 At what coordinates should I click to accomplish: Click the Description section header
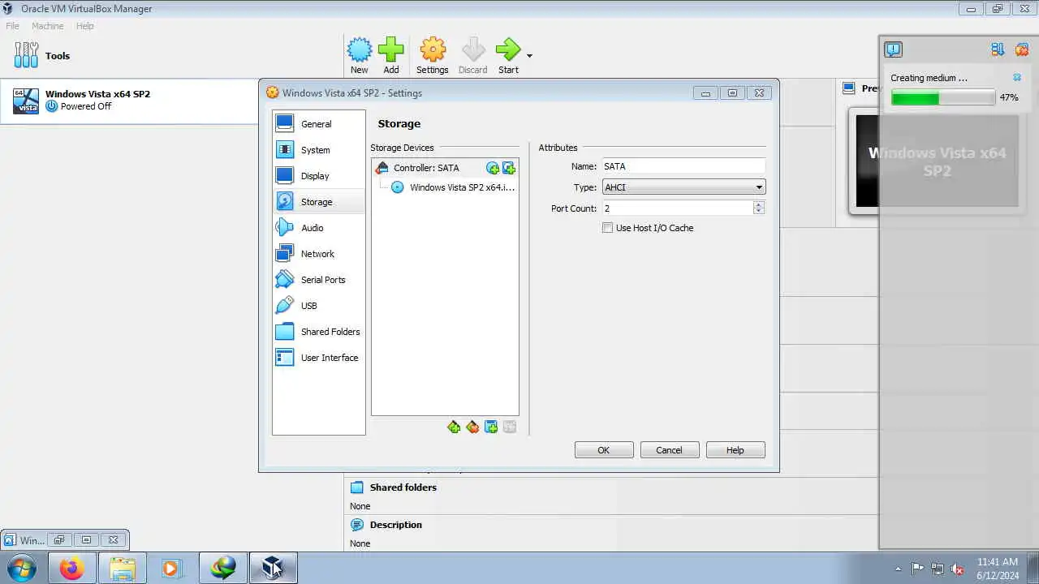[396, 525]
